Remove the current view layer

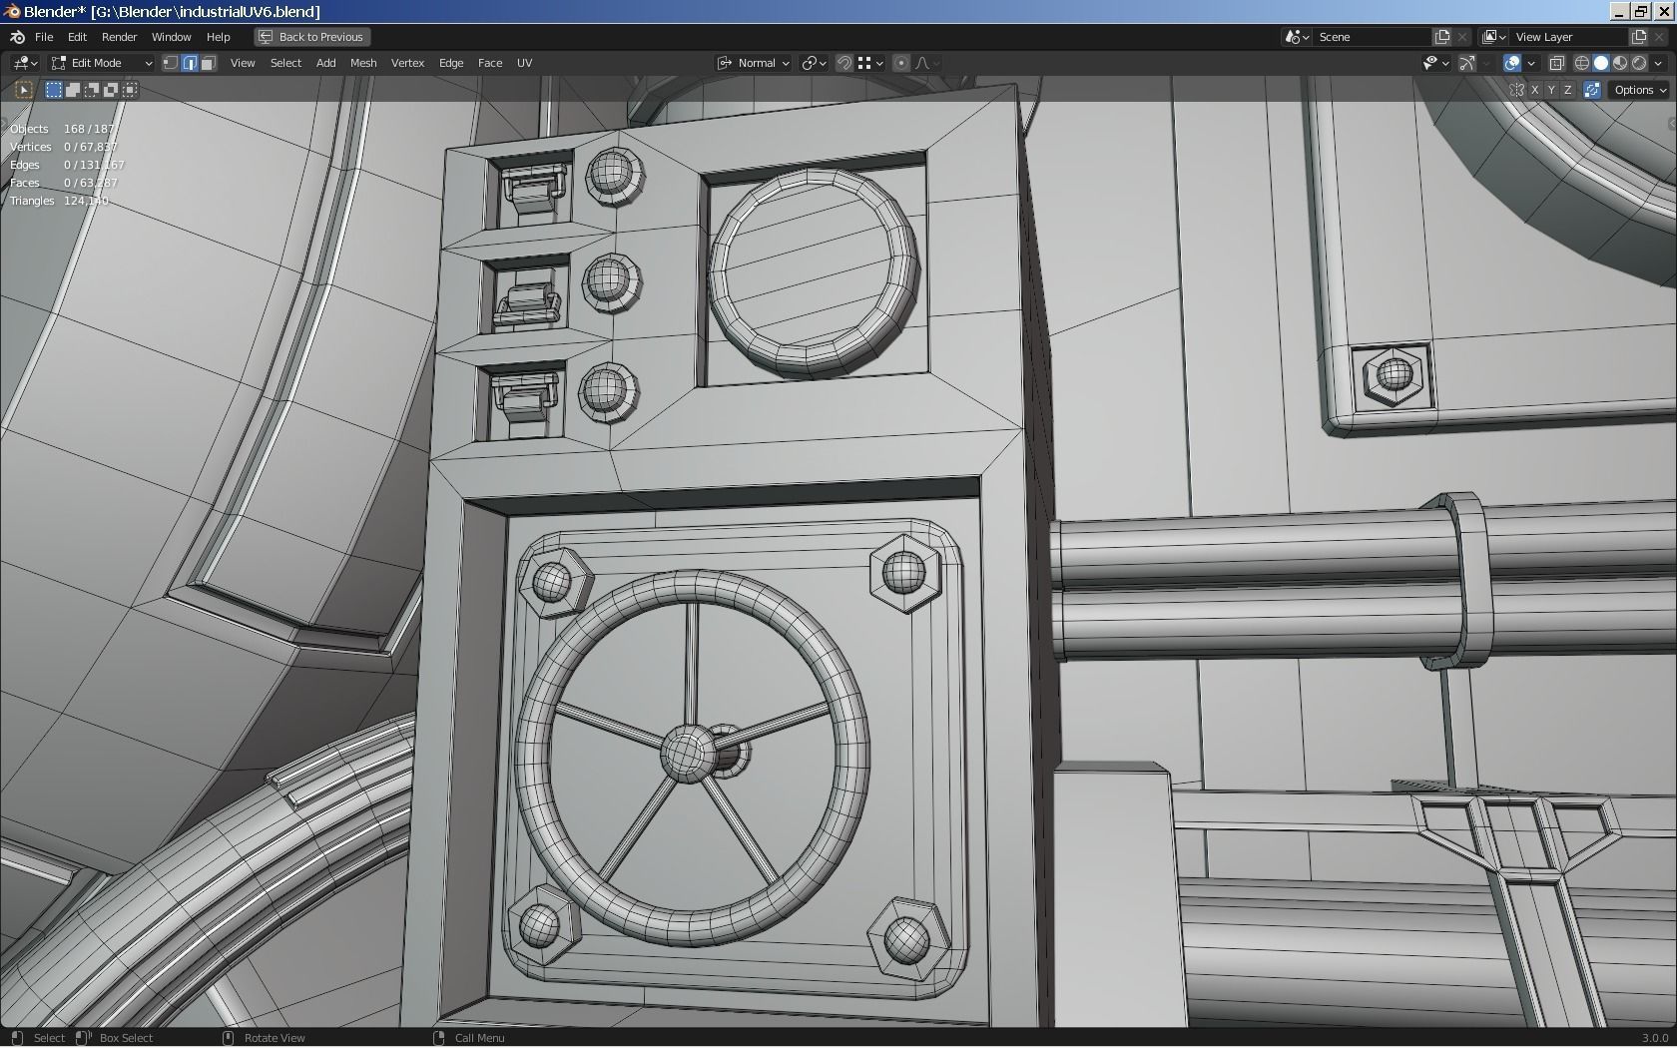1659,37
